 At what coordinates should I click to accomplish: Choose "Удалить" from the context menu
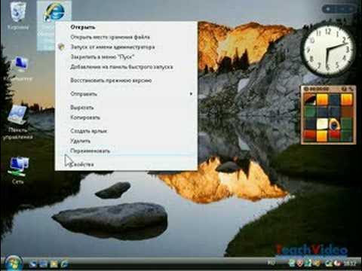coord(126,141)
